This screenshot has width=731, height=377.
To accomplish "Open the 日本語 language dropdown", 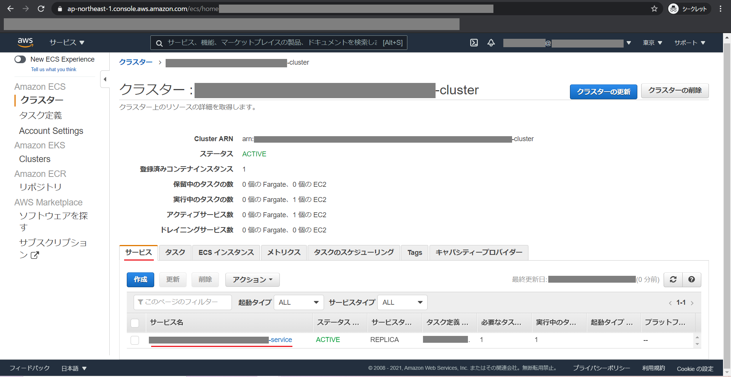I will [x=74, y=368].
